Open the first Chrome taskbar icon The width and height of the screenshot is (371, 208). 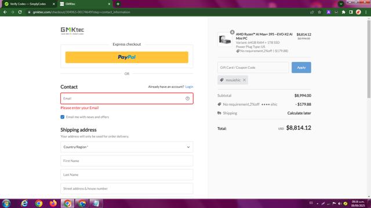39,203
